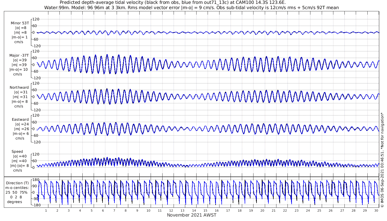
Task: Click the 'Major -37T' panel label
Action: pyautogui.click(x=19, y=56)
